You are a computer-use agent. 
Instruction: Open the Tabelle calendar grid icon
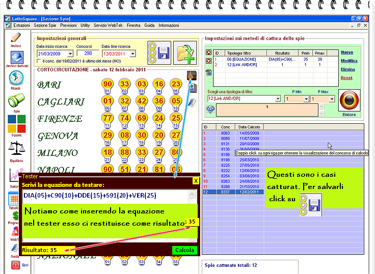click(13, 199)
